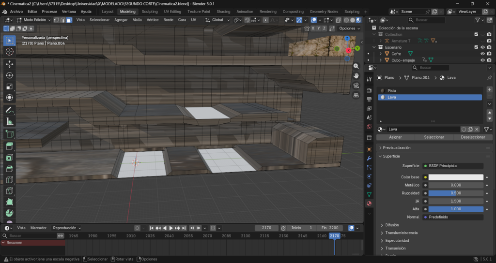The height and width of the screenshot is (263, 496).
Task: Open the Modo Edición mode dropdown
Action: point(34,20)
